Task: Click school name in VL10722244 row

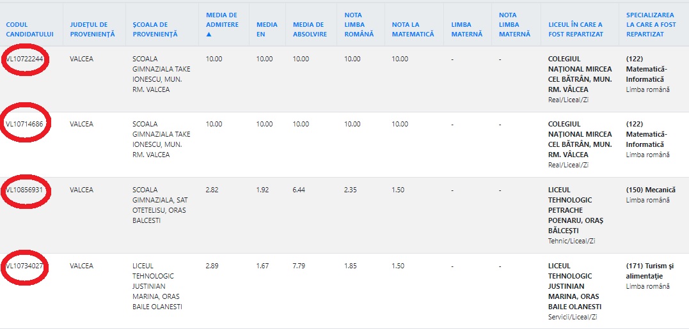Action: (x=161, y=74)
